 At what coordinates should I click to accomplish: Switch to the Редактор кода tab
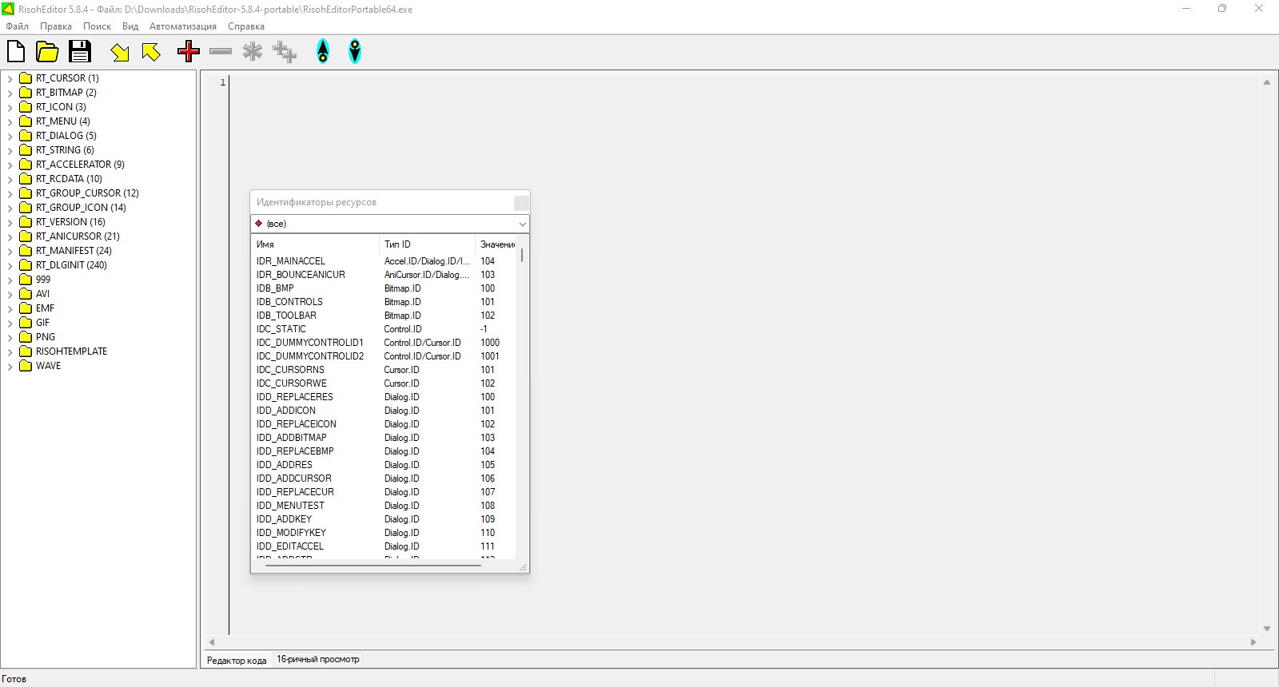point(237,661)
